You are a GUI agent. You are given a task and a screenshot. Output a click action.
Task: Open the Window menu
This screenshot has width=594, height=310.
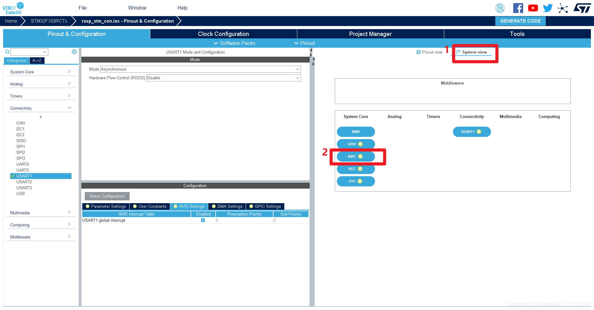pos(137,8)
